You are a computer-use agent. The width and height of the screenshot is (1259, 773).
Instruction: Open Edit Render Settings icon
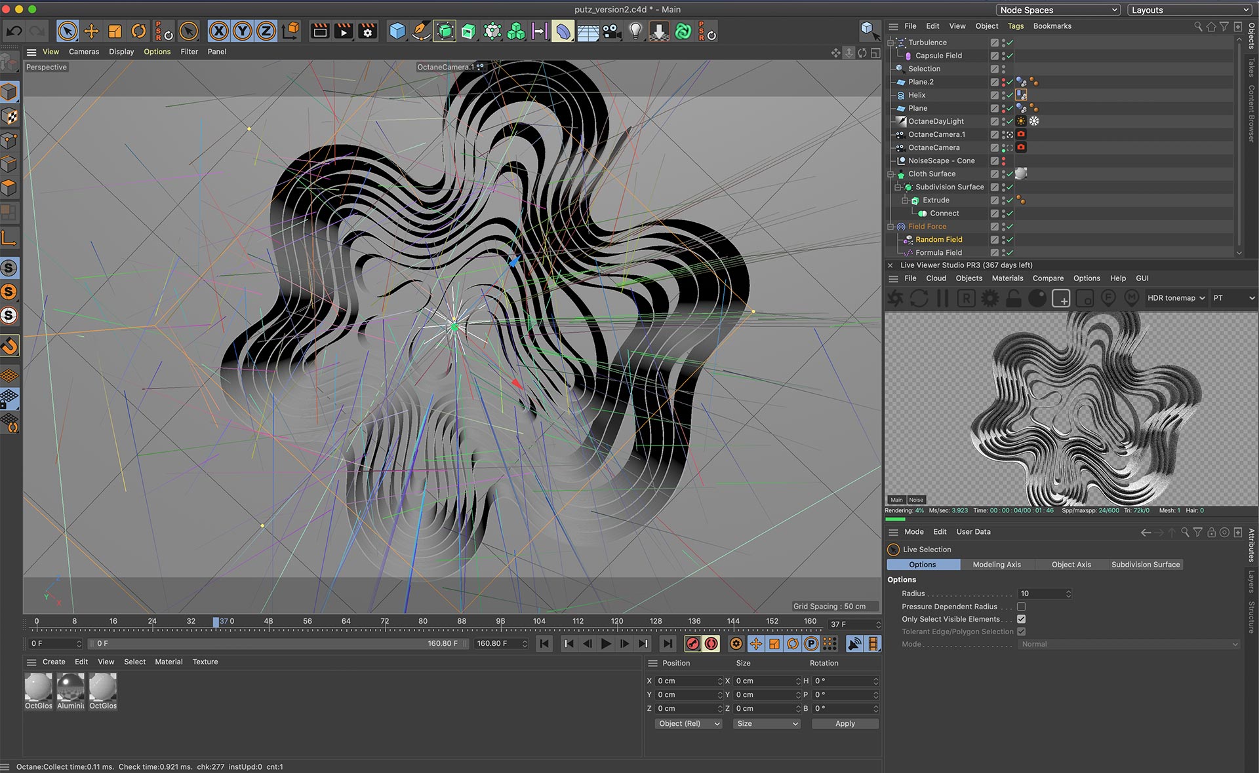click(368, 31)
